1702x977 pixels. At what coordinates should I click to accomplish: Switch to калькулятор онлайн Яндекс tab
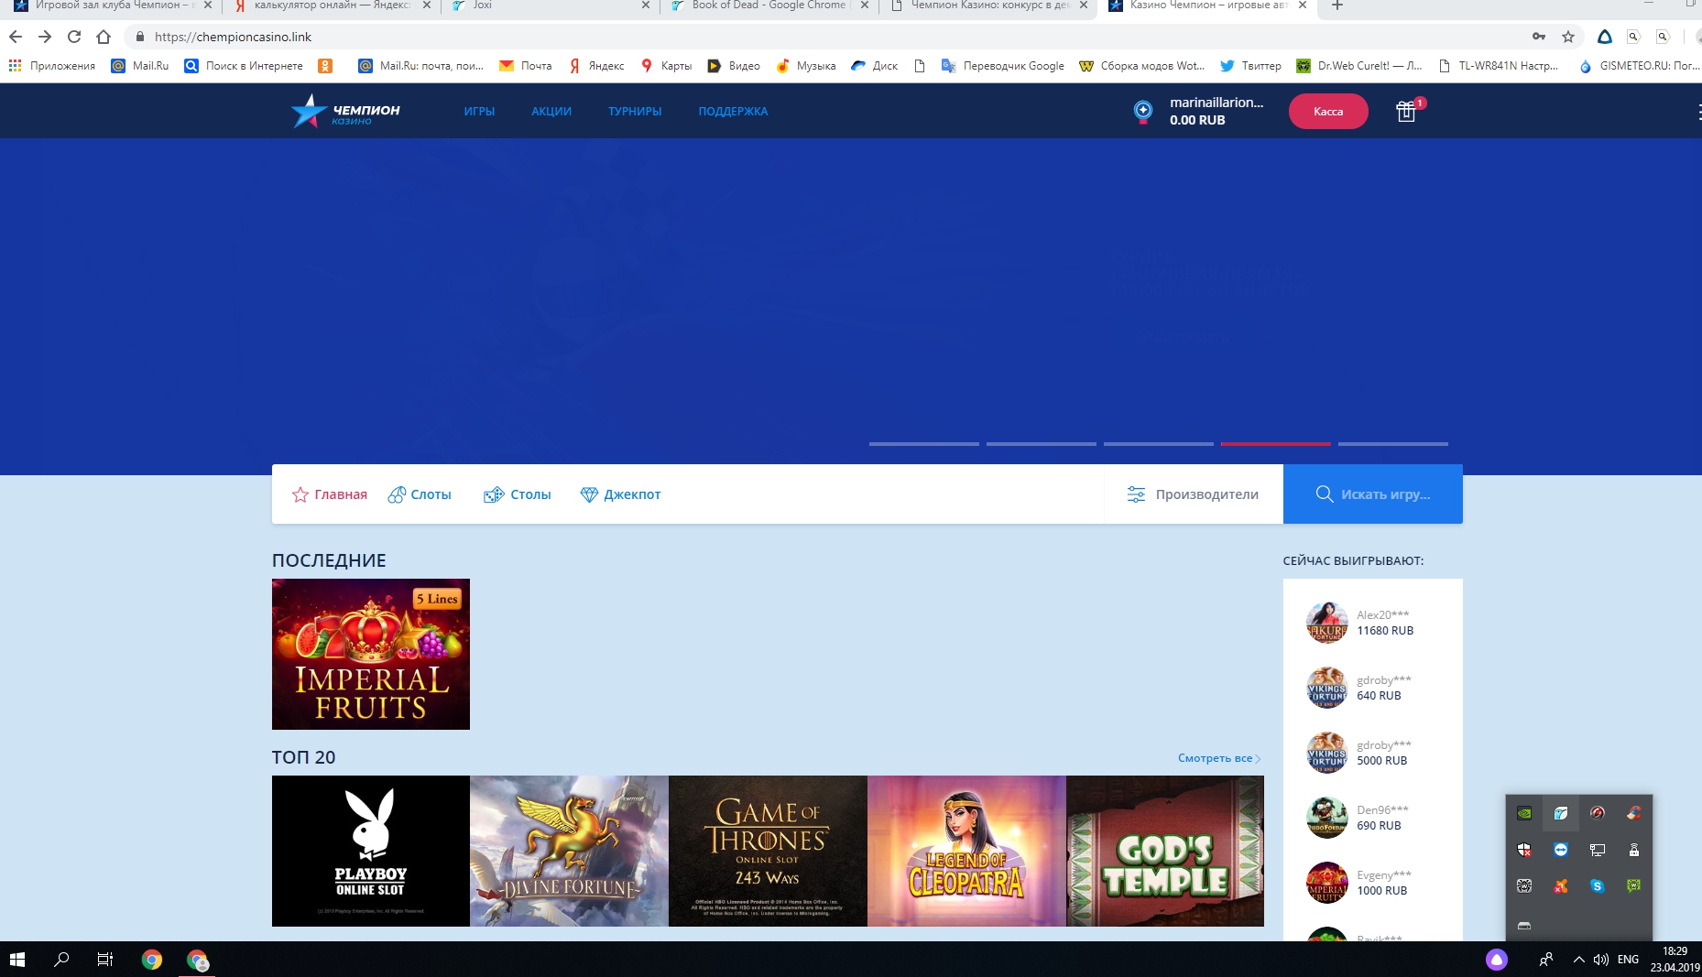330,5
